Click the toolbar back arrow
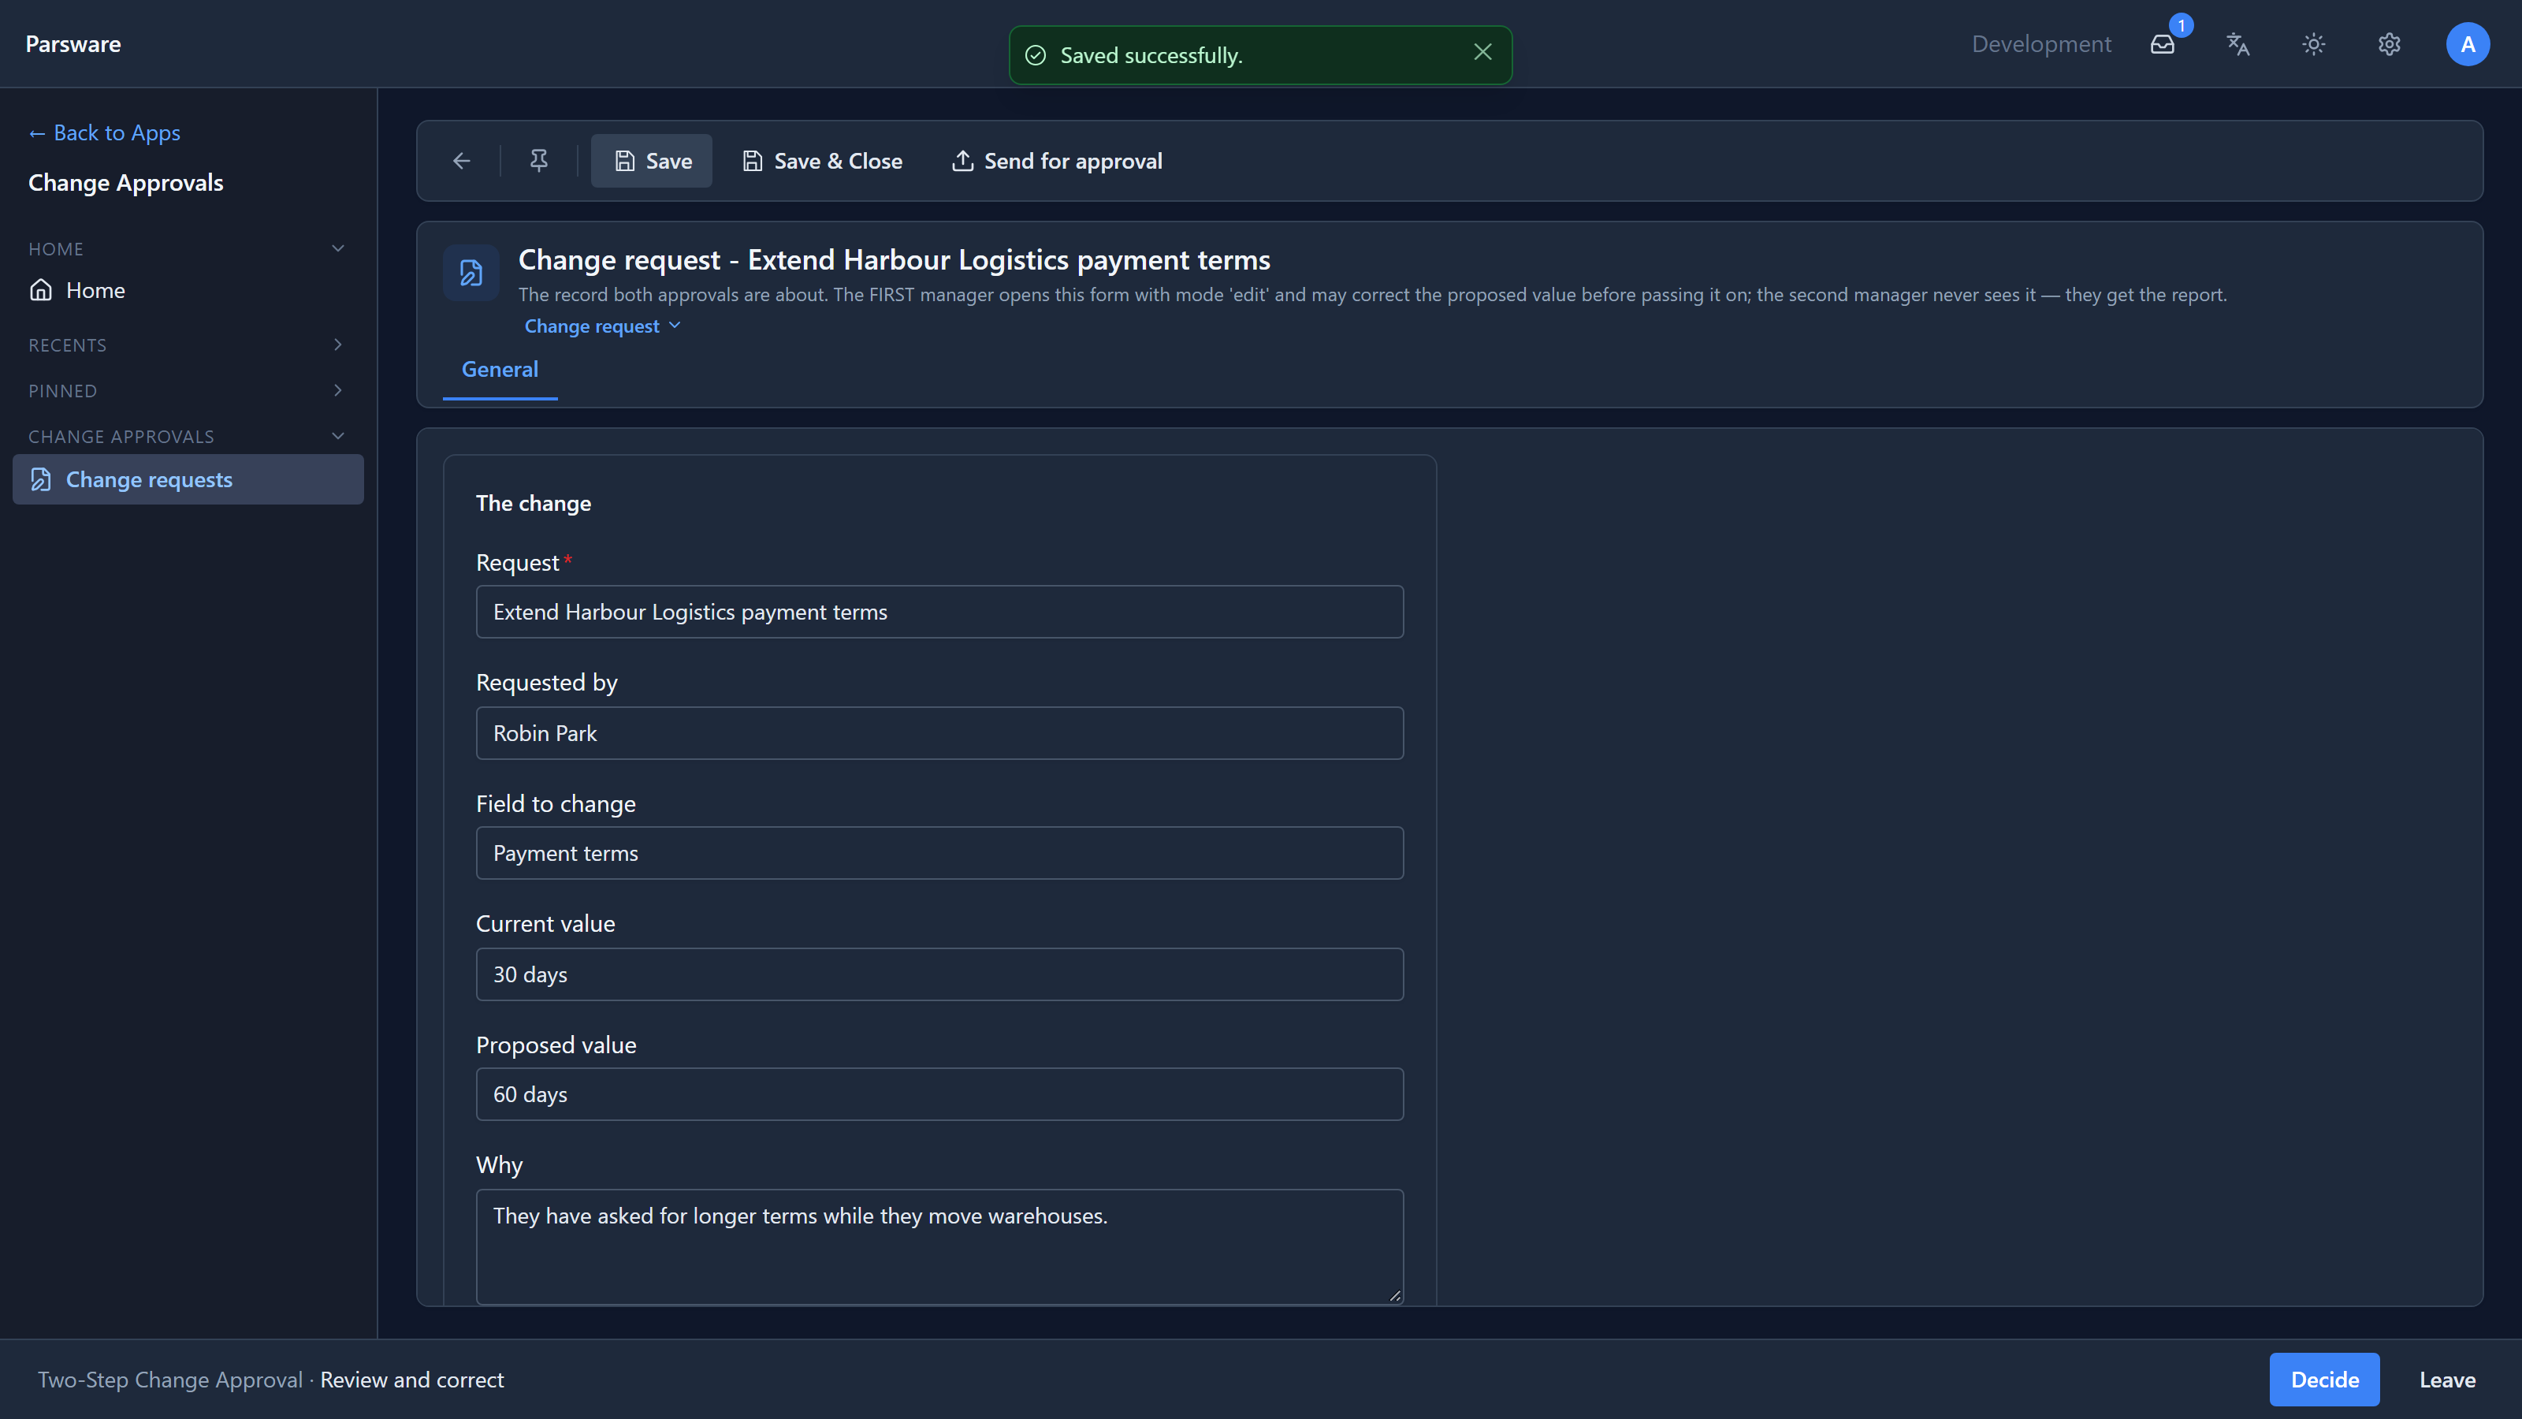 click(x=462, y=161)
